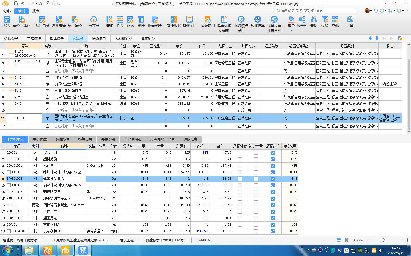Click the 删除 delete trash icon
The height and width of the screenshot is (256, 411).
pos(141,19)
